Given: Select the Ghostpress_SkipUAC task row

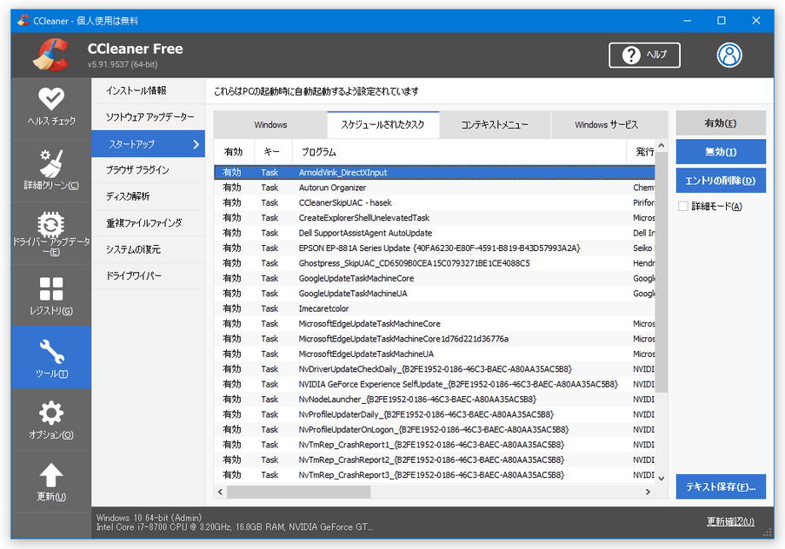Looking at the screenshot, I should click(435, 263).
